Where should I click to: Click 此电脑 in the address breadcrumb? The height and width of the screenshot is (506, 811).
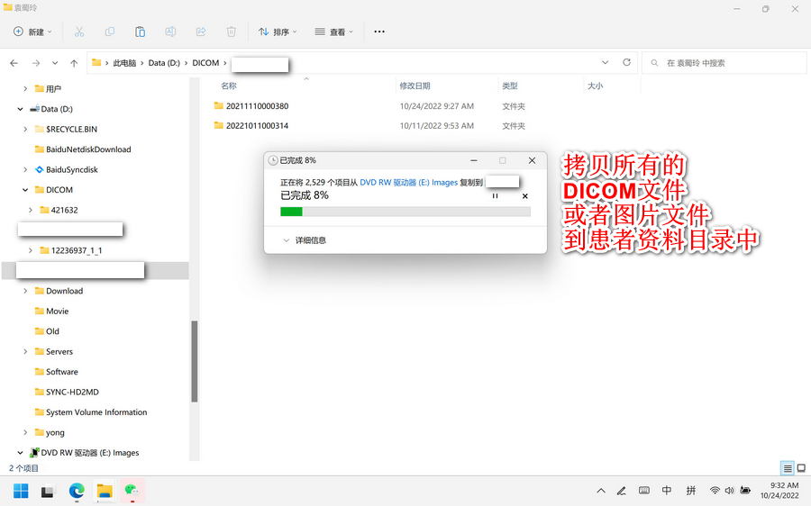click(124, 63)
